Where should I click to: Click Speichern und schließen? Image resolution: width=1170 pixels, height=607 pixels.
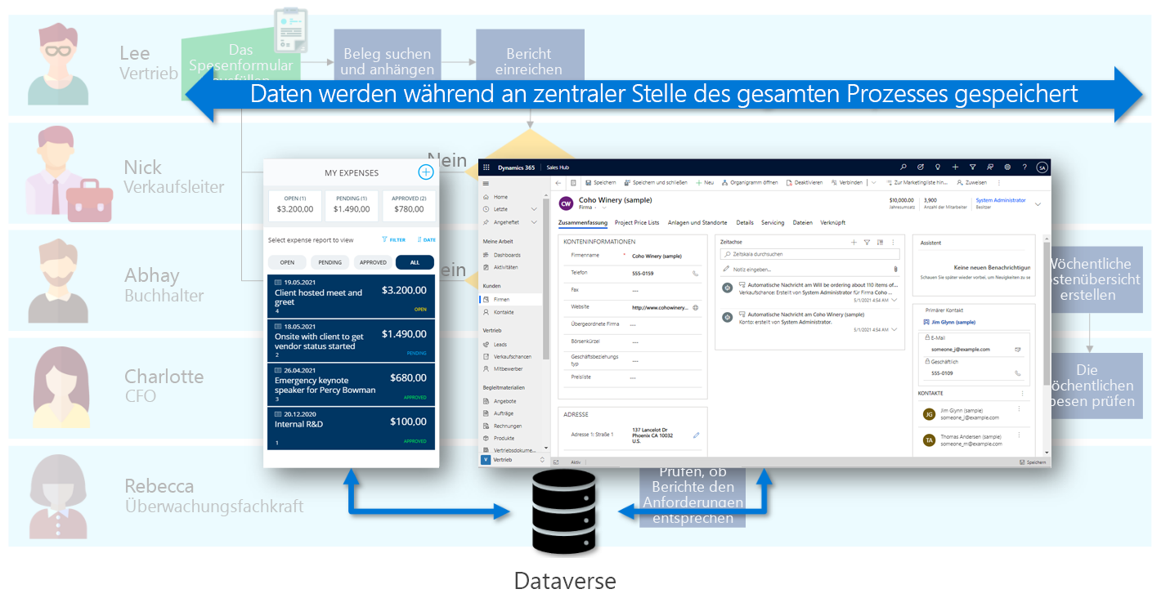656,182
